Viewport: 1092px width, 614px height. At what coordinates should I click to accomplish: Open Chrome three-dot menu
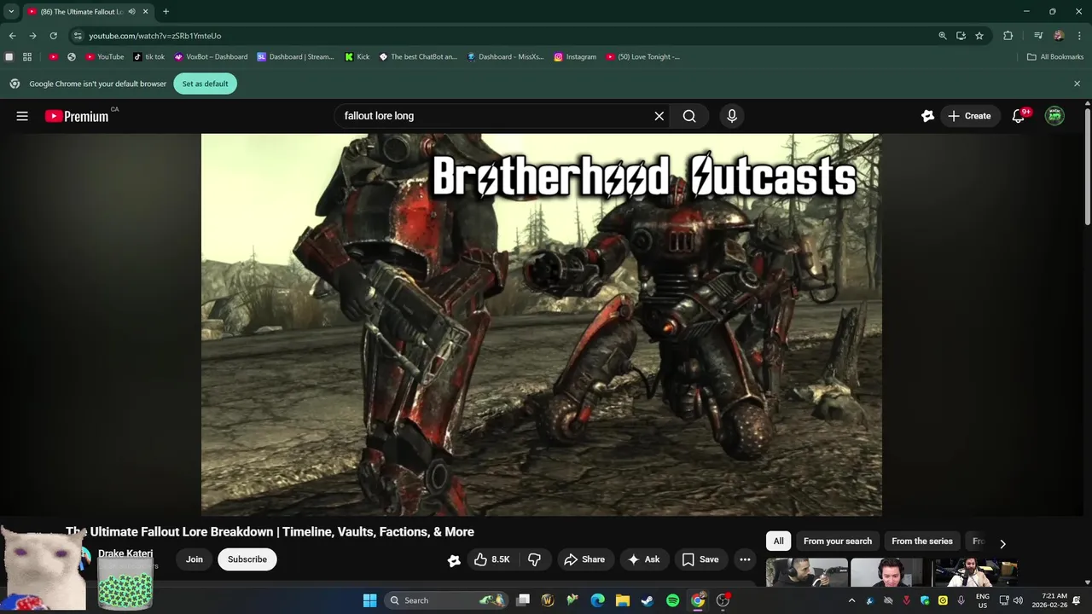point(1079,36)
